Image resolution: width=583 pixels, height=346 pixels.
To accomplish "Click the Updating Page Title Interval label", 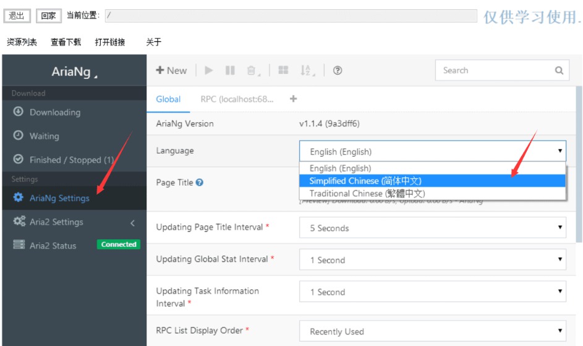I will pos(210,227).
